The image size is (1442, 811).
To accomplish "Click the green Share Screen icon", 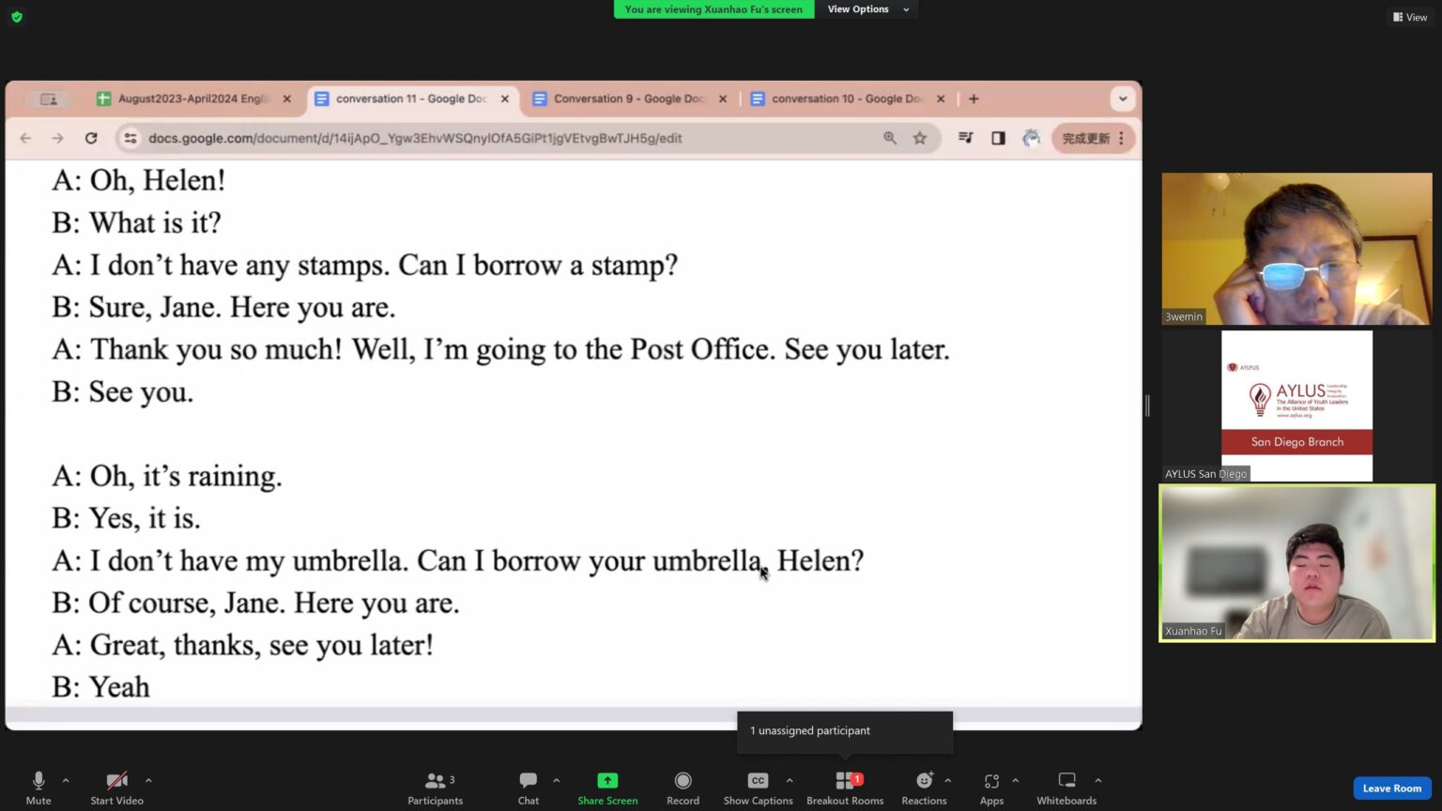I will point(607,780).
